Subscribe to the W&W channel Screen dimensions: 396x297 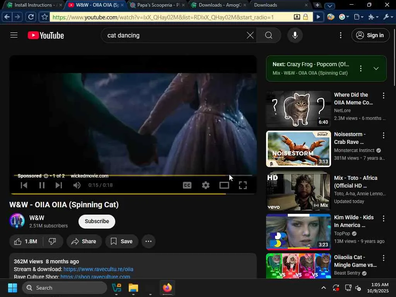(97, 221)
